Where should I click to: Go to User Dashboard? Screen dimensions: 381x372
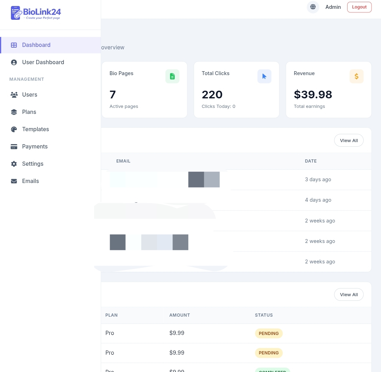[43, 62]
